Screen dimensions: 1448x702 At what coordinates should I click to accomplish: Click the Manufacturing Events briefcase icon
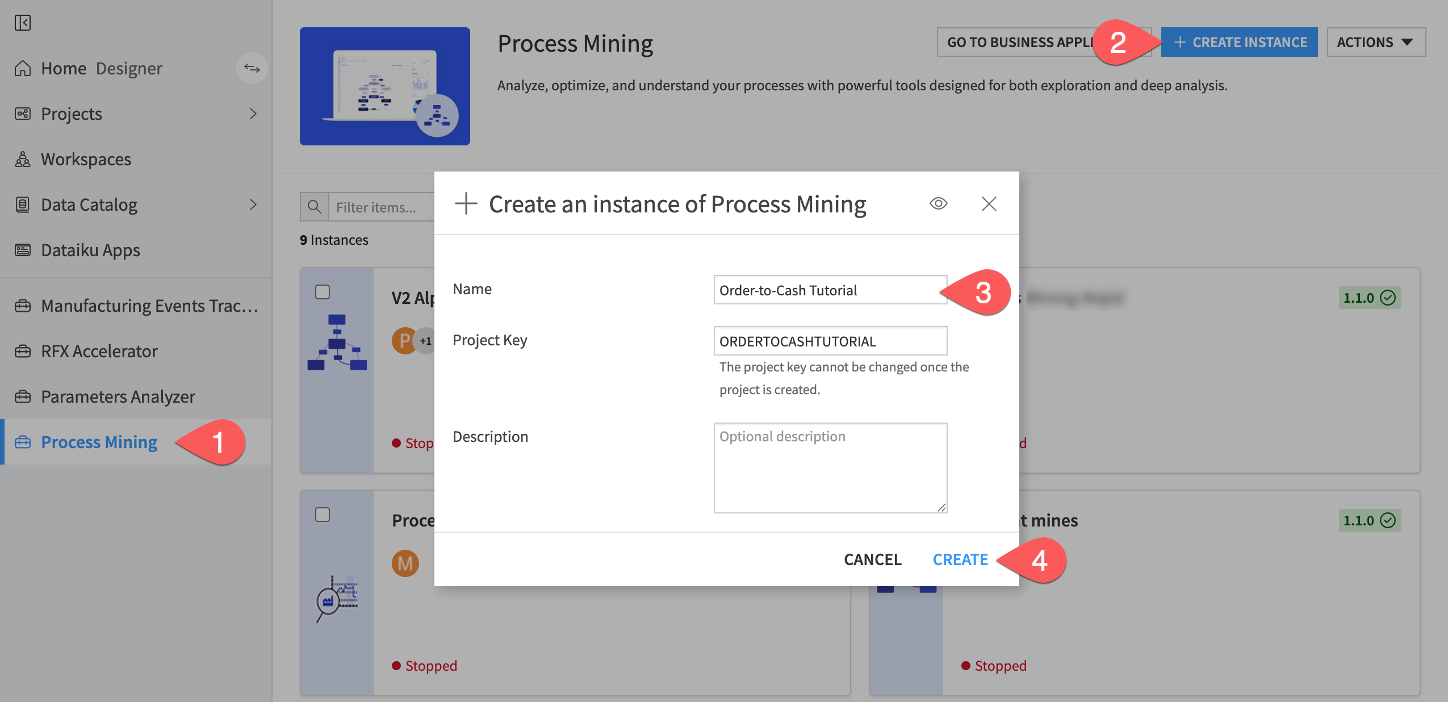(x=23, y=306)
